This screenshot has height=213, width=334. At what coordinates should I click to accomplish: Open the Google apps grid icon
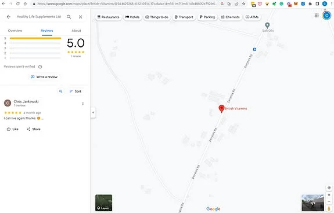pos(317,15)
